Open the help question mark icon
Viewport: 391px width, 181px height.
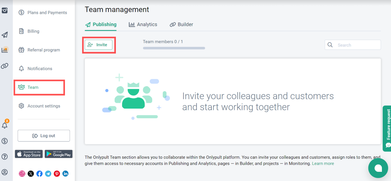pos(5,157)
